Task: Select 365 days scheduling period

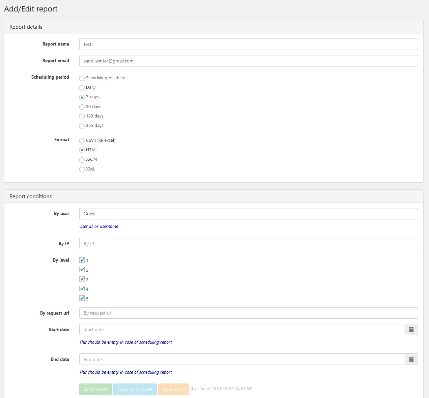Action: [82, 126]
